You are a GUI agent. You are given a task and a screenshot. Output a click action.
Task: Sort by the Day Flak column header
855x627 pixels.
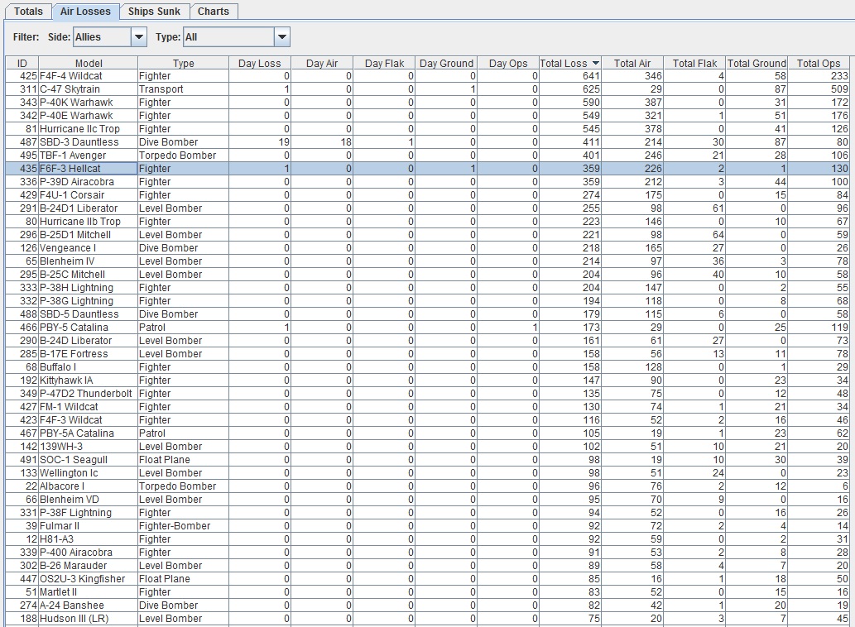pyautogui.click(x=384, y=63)
